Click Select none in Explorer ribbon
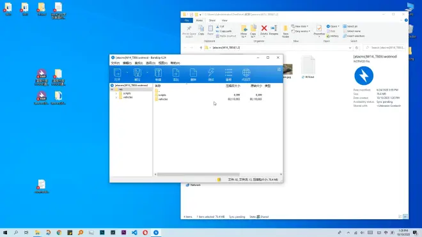 [x=352, y=31]
